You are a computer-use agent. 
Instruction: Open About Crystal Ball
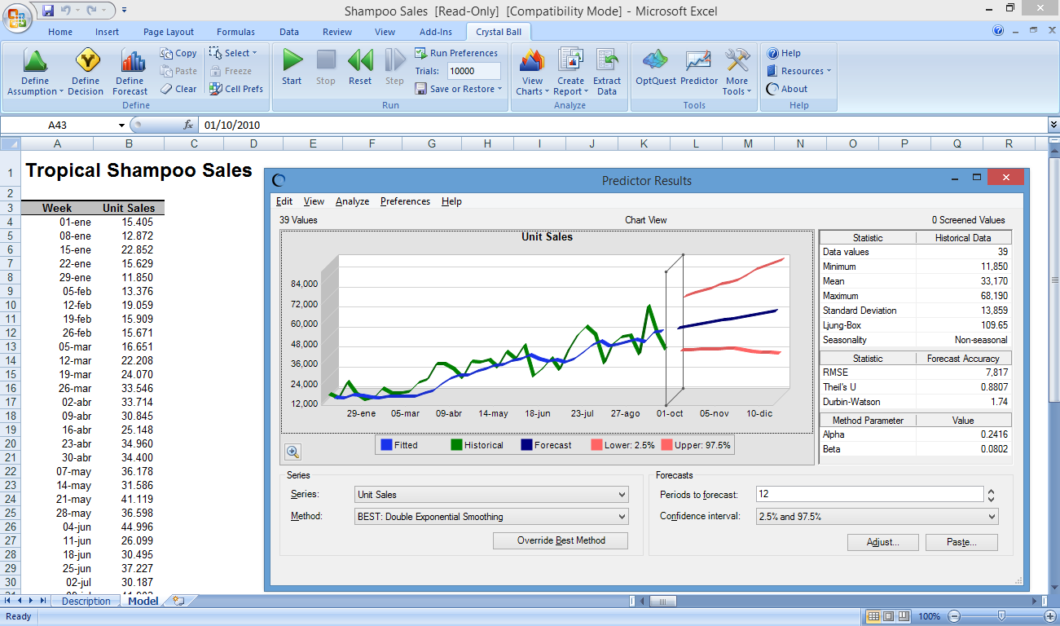coord(787,89)
